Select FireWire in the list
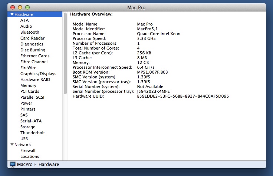 coord(28,68)
